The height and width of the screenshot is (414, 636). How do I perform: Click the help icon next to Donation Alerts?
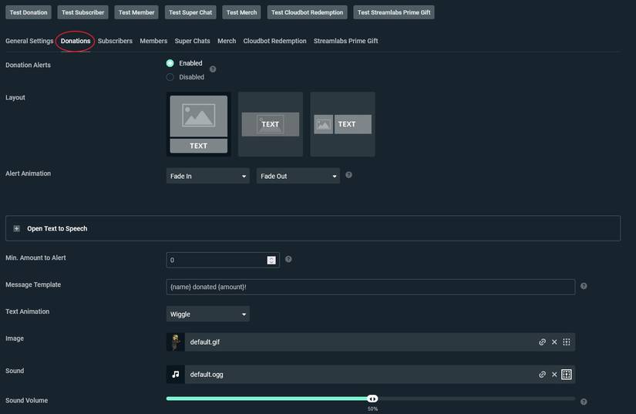pyautogui.click(x=213, y=69)
